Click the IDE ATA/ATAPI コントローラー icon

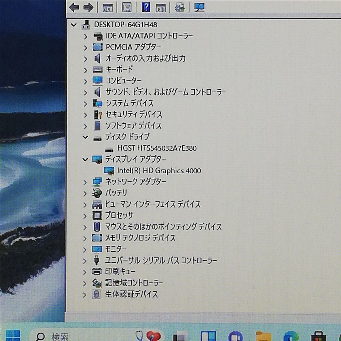(x=98, y=36)
